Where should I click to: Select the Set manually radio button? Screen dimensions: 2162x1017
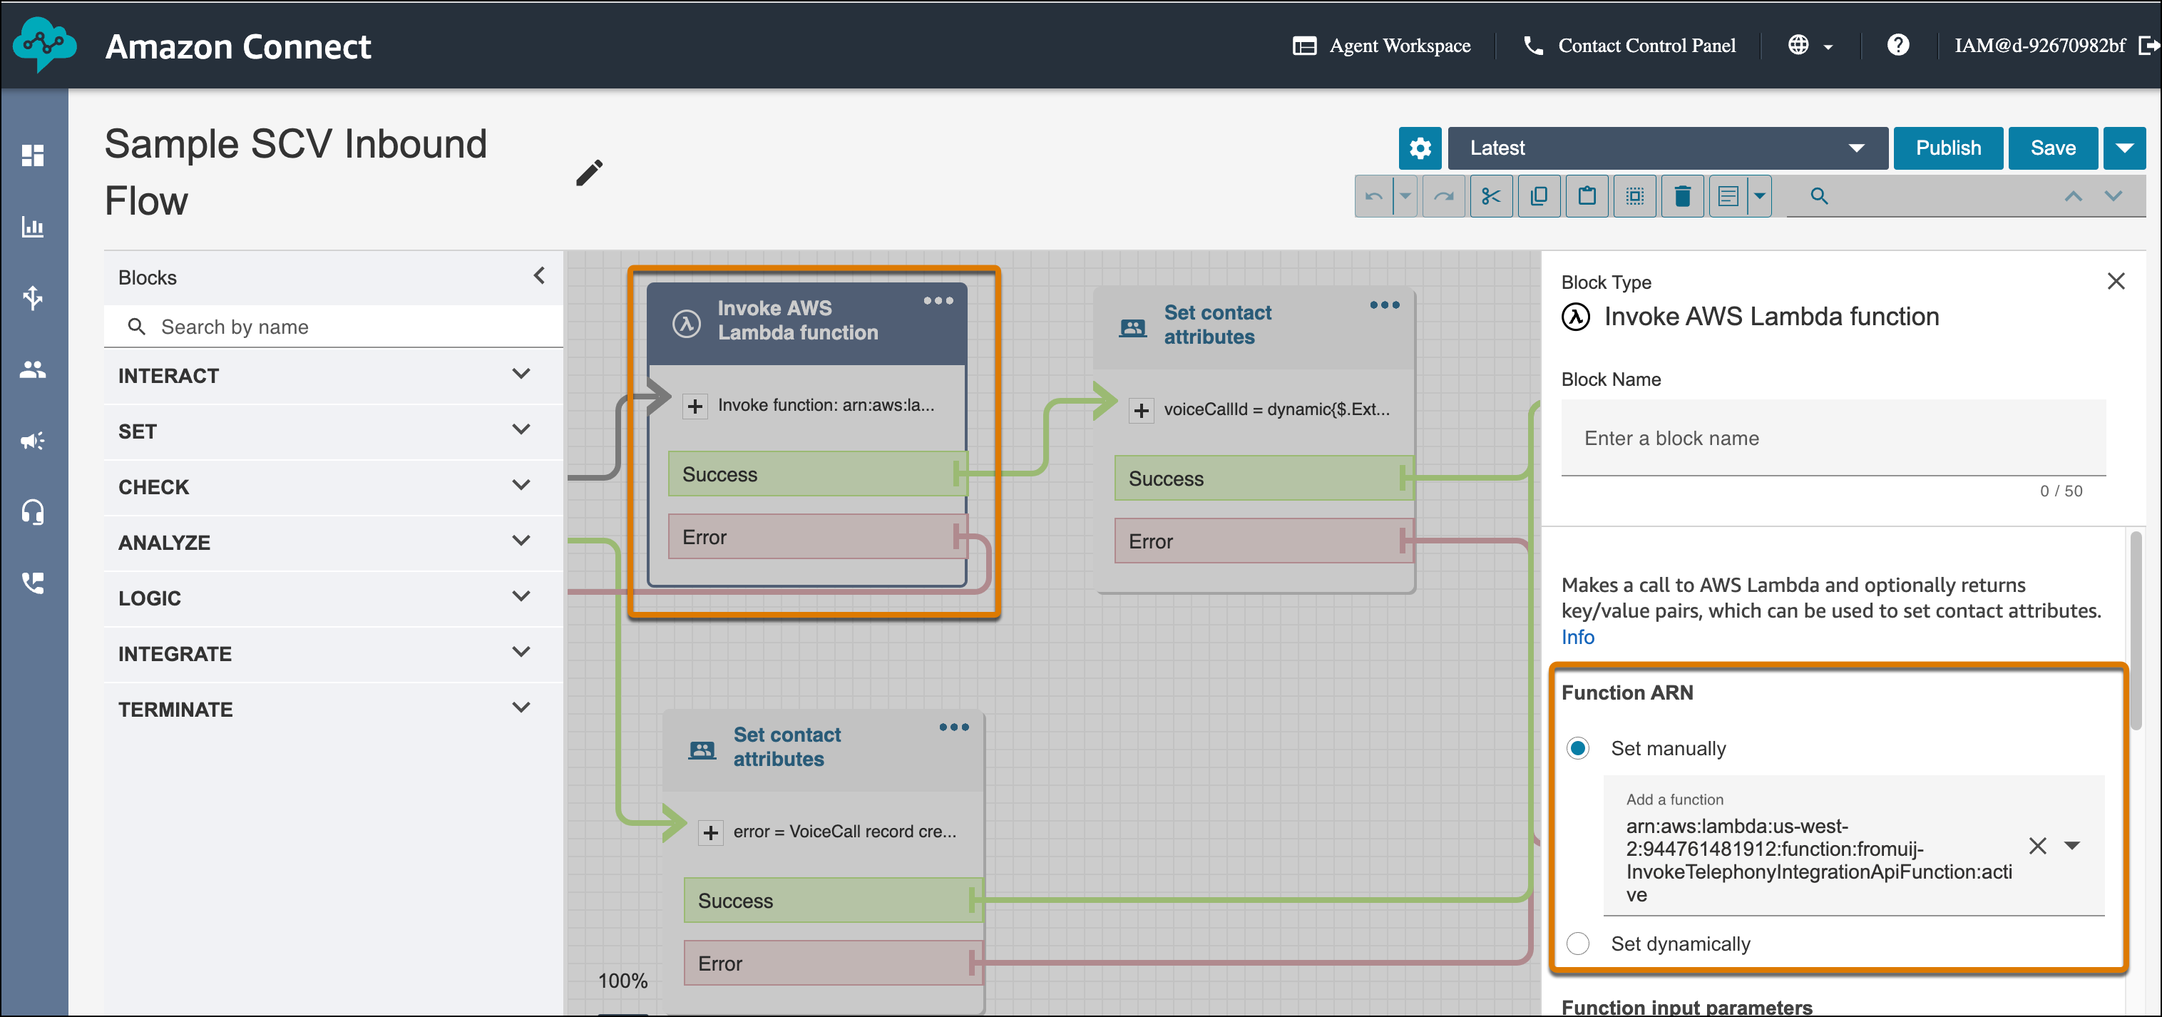(1578, 747)
